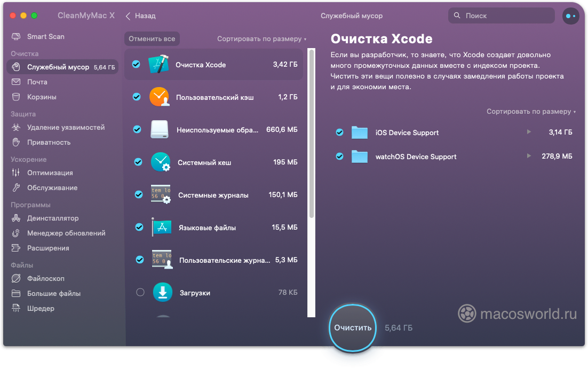Select the User Cache clock icon

(159, 97)
